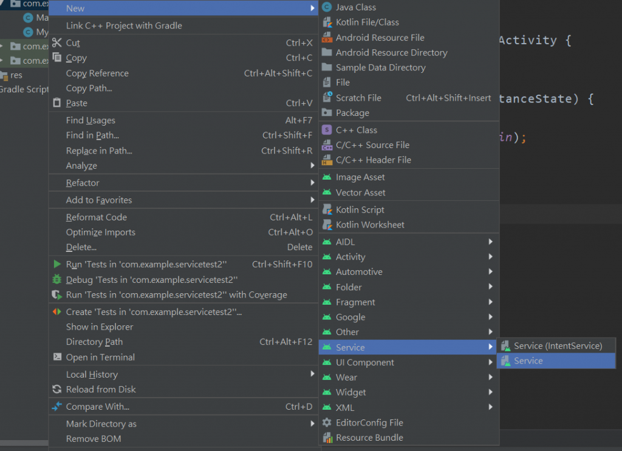Select Find in Path... entry
Screen dimensions: 622x451
pyautogui.click(x=183, y=135)
